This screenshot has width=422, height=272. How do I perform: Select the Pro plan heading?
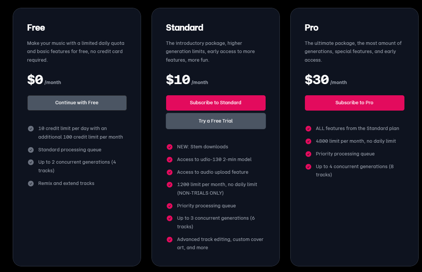tap(311, 28)
